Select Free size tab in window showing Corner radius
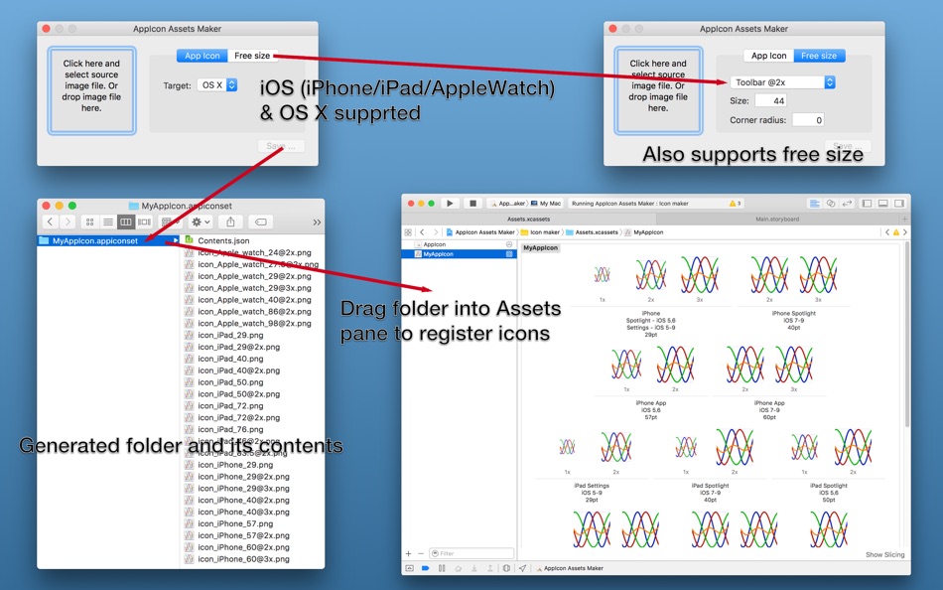 (819, 56)
